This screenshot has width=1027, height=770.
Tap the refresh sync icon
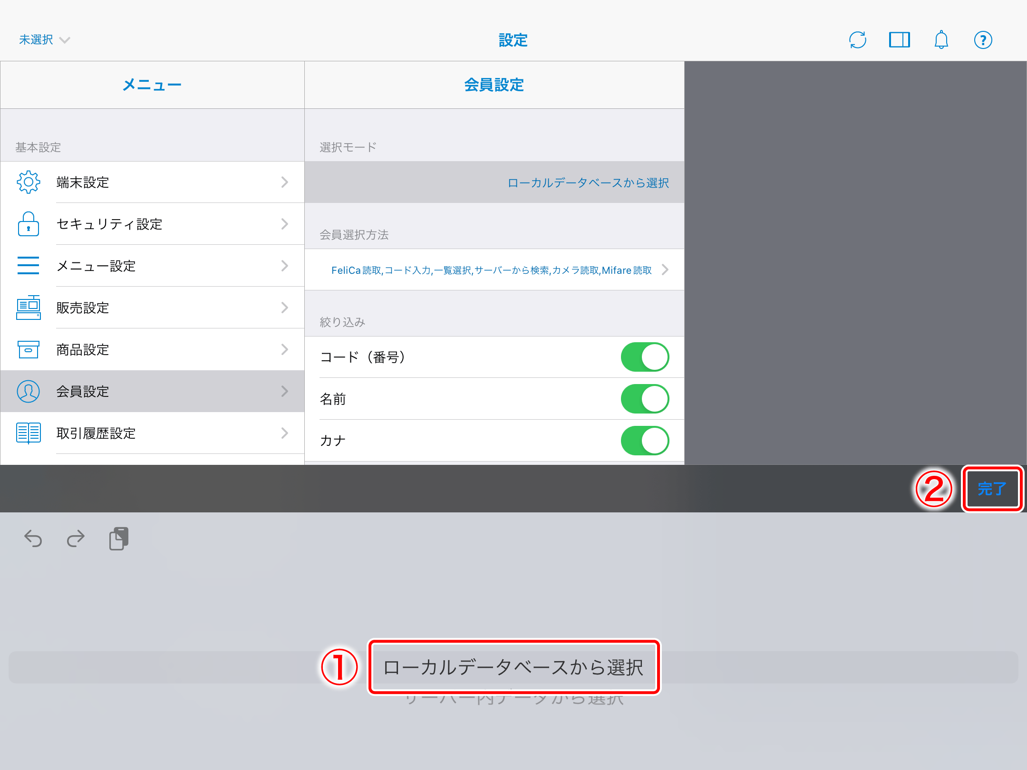(858, 40)
